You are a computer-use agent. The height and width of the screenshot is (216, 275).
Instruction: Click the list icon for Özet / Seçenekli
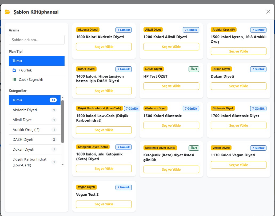coord(14,80)
